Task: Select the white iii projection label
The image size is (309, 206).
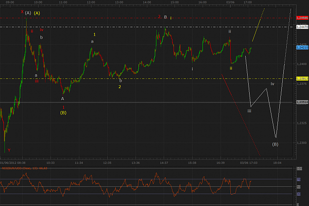Action: pyautogui.click(x=249, y=111)
